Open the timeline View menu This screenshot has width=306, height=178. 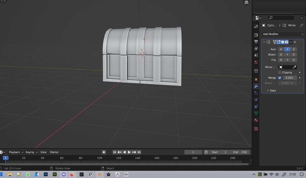(x=43, y=152)
